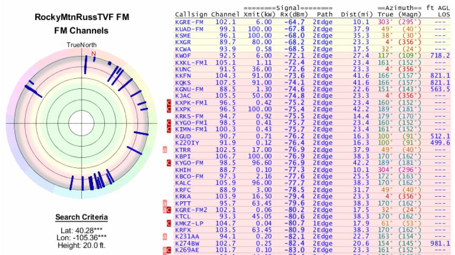This screenshot has width=455, height=255.
Task: Click the red C marker next to KIMN-FM1
Action: [169, 128]
